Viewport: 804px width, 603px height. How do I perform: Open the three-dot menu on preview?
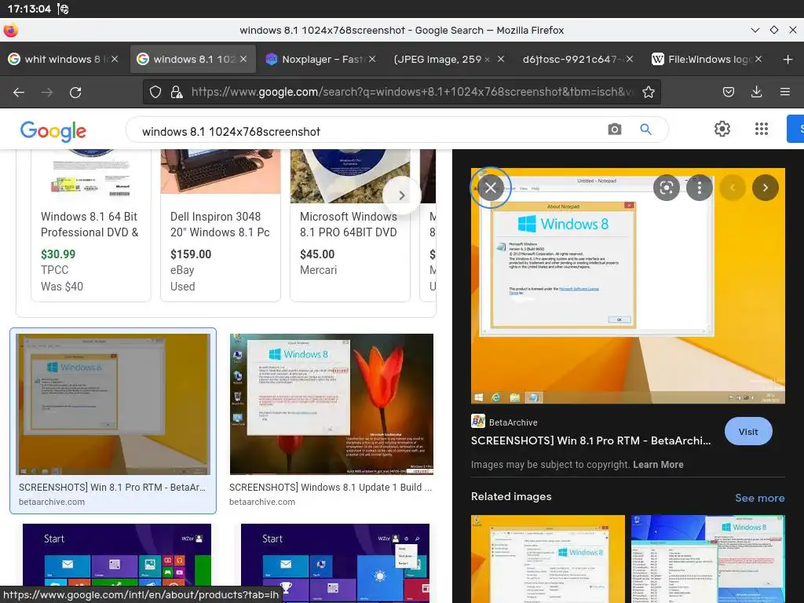click(x=700, y=188)
